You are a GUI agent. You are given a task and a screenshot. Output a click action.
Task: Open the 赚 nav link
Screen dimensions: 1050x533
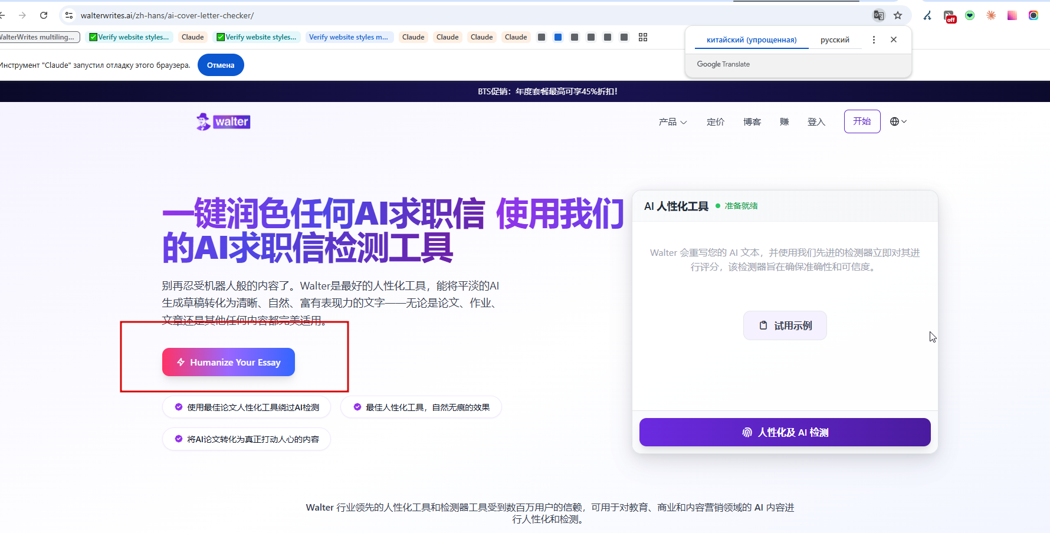pos(784,122)
